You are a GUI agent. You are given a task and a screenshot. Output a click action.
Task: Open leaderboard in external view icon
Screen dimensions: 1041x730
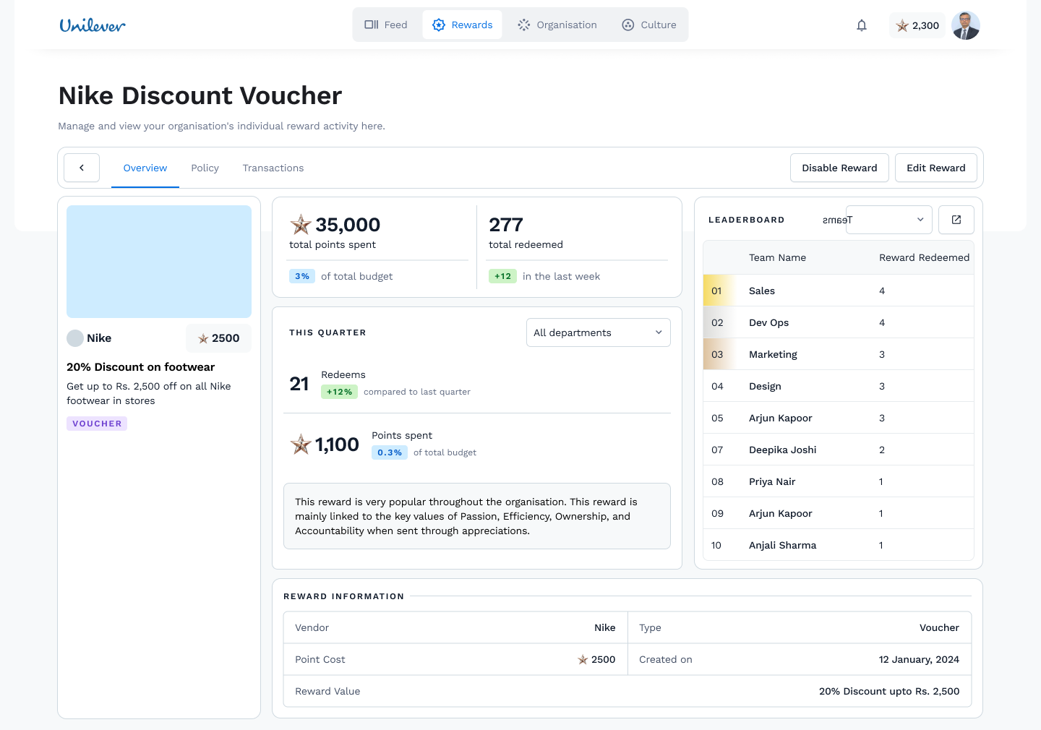click(x=956, y=220)
